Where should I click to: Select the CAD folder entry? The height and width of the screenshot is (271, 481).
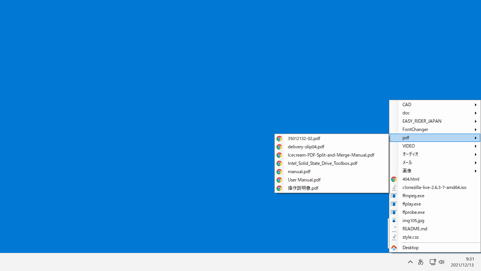(435, 105)
